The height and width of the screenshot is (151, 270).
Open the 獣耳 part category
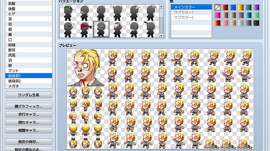tap(28, 50)
